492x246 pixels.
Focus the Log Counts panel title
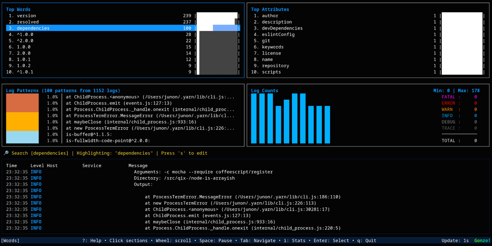(x=264, y=91)
